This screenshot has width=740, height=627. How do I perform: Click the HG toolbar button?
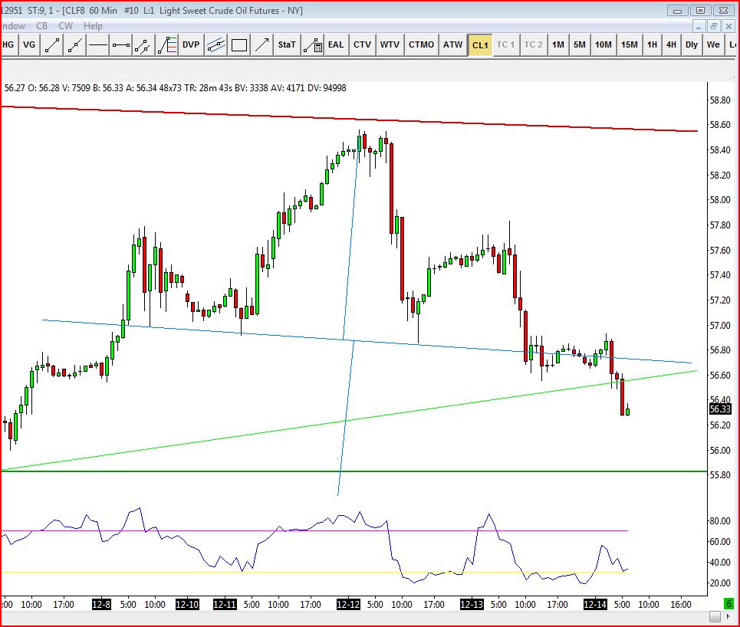point(8,44)
